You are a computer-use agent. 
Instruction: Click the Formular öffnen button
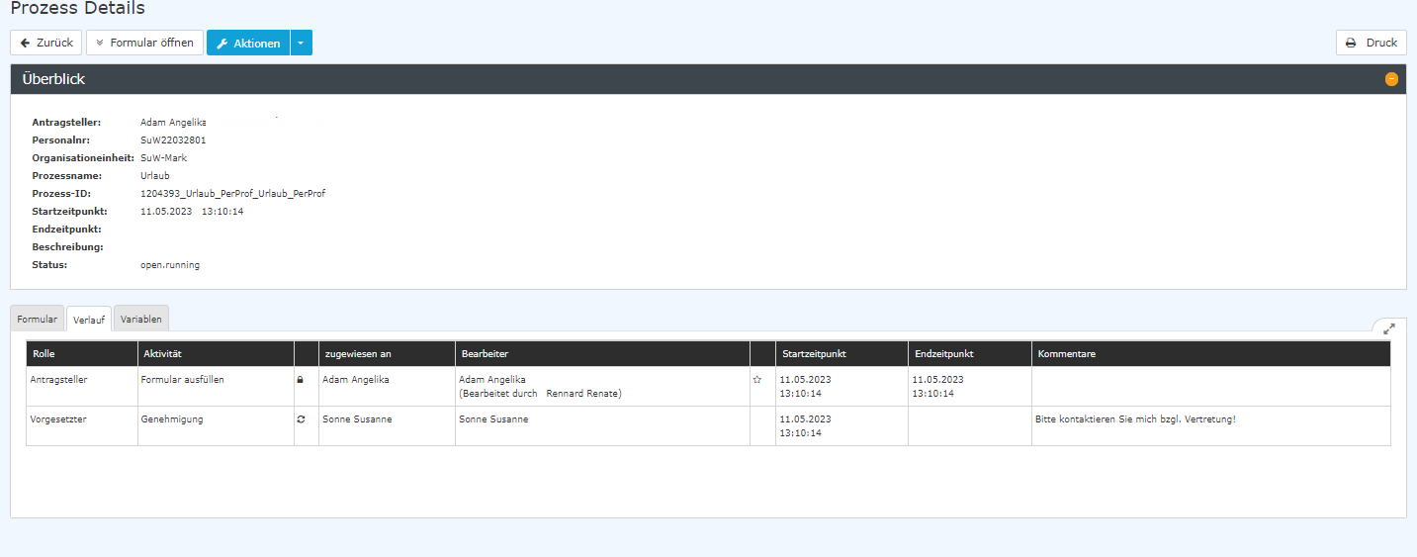(x=144, y=43)
